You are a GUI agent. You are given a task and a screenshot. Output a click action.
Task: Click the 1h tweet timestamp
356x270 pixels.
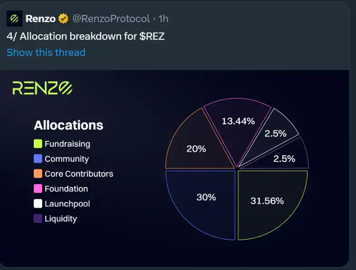(163, 19)
